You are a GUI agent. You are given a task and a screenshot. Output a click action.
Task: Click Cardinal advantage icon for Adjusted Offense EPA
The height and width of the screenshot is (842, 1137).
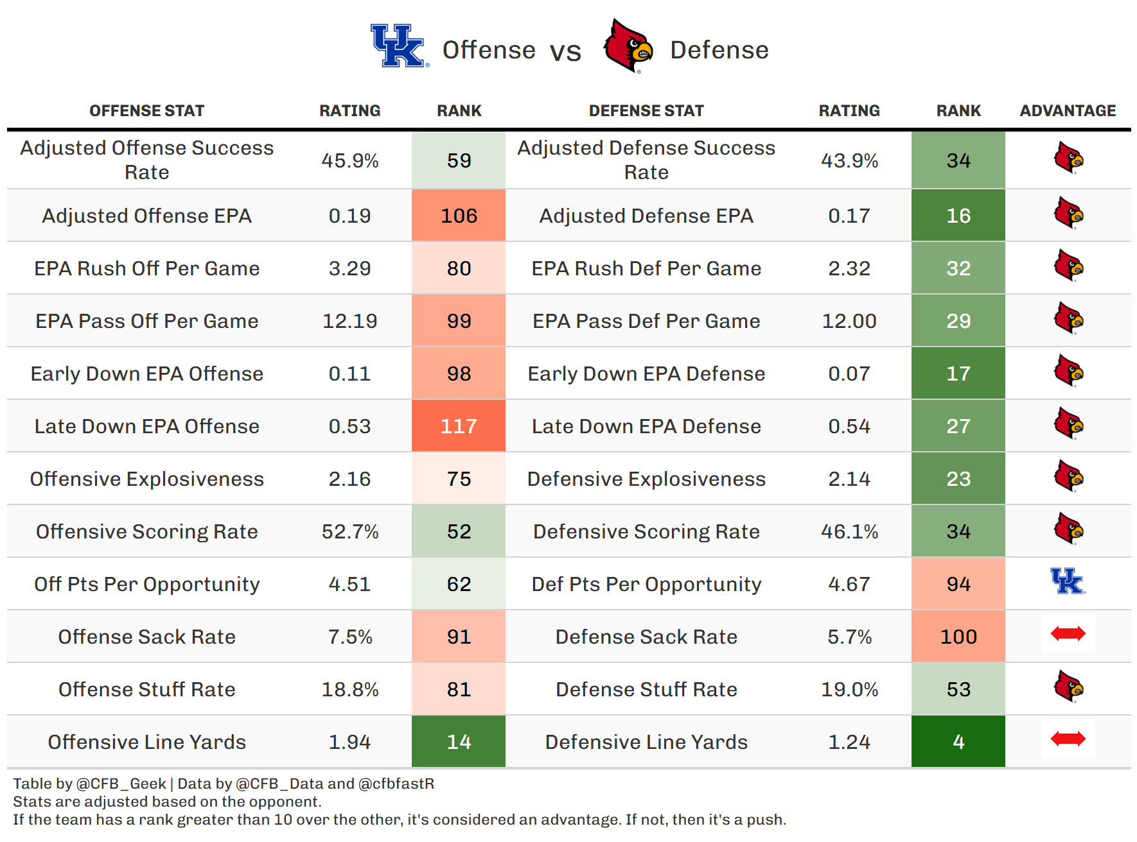(1068, 214)
